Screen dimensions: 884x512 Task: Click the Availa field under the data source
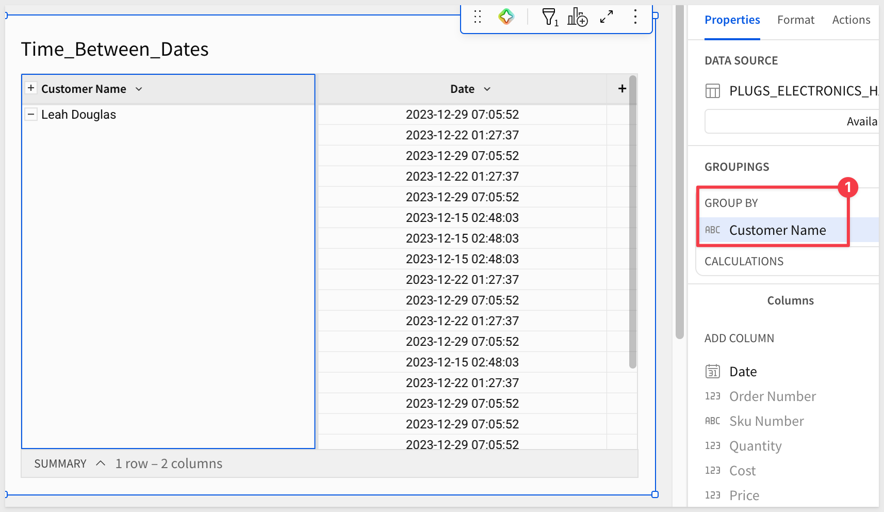pos(792,122)
